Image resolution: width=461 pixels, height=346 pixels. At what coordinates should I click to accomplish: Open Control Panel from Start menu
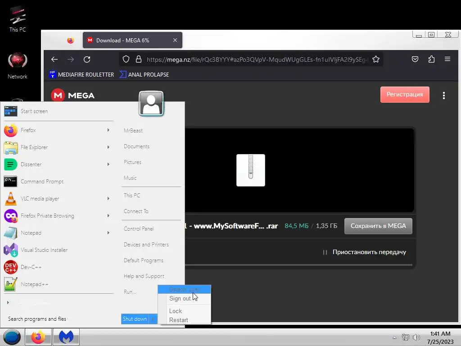(139, 228)
